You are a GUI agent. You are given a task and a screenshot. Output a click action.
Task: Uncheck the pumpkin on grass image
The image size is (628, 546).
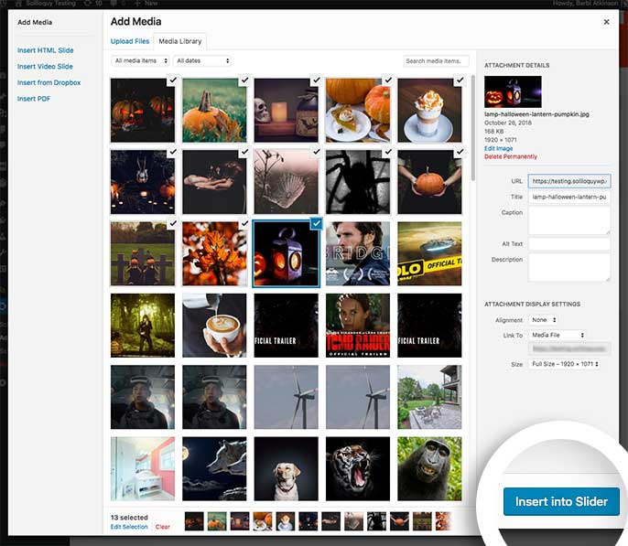pyautogui.click(x=244, y=80)
